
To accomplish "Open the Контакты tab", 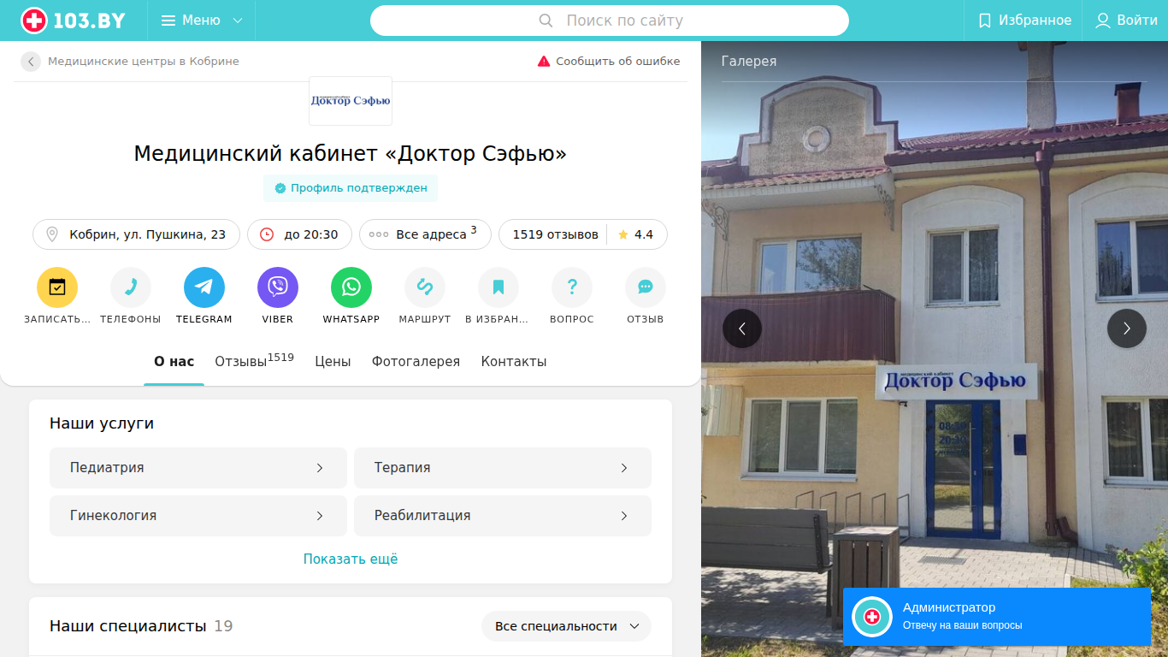I will point(514,362).
